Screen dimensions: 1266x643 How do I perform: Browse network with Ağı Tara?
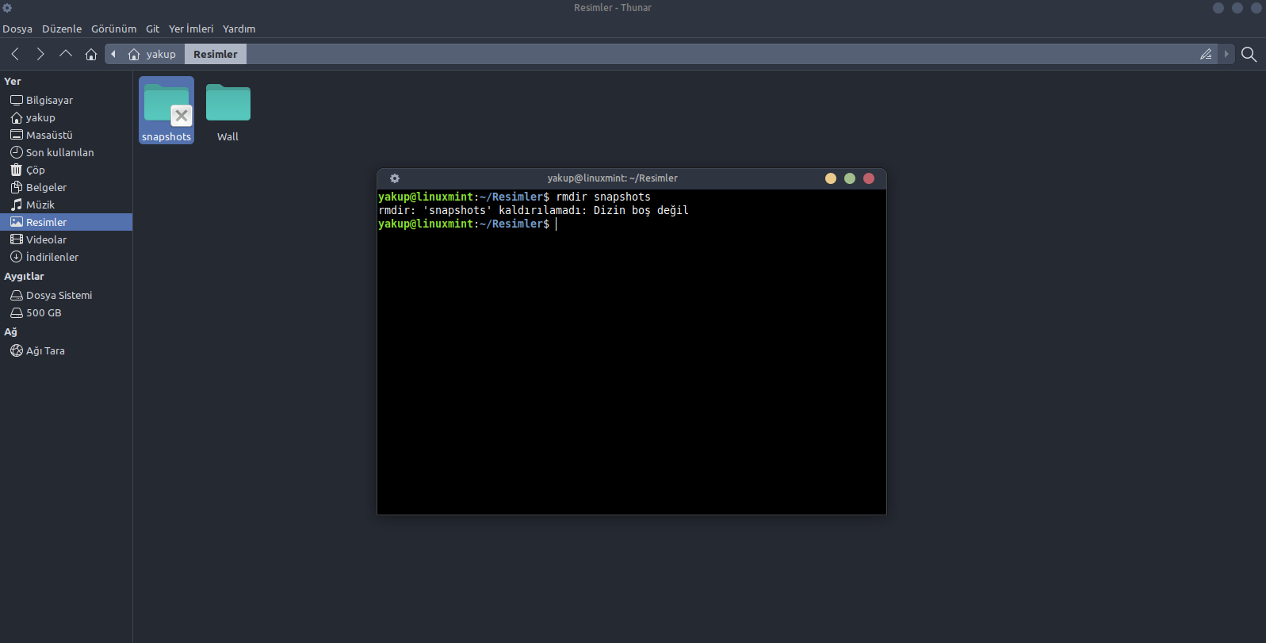click(x=66, y=350)
